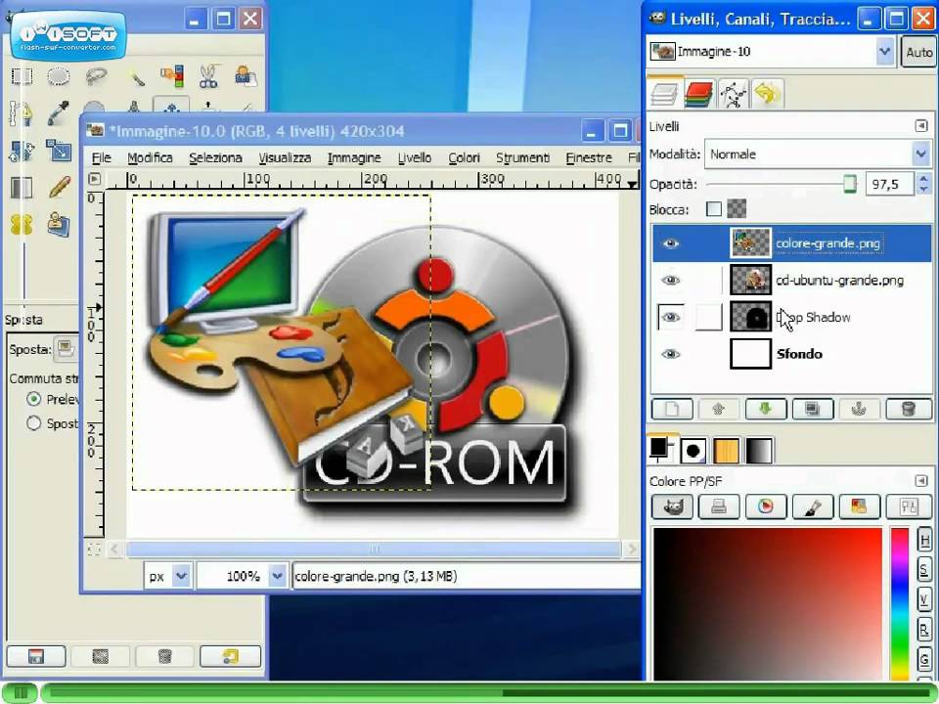This screenshot has width=939, height=704.
Task: Click the Auto button
Action: coord(918,53)
